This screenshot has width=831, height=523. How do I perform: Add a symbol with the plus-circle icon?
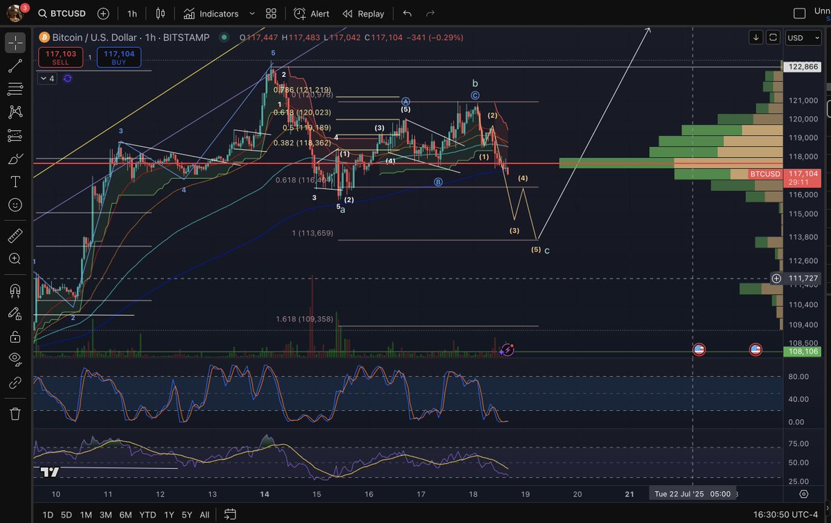(103, 14)
